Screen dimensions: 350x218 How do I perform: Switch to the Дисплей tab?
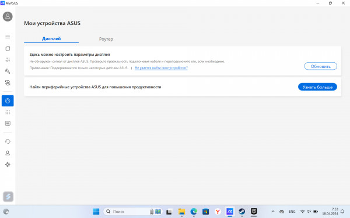pos(51,39)
